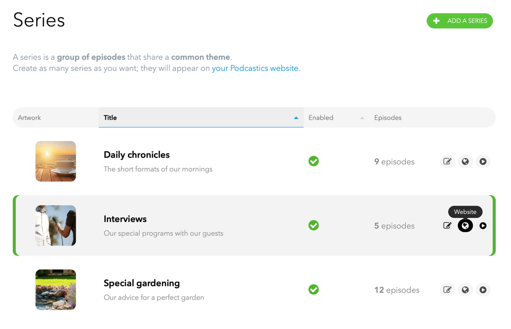Open your Podcastics website link
Screen dimensions: 511x329
[x=255, y=68]
